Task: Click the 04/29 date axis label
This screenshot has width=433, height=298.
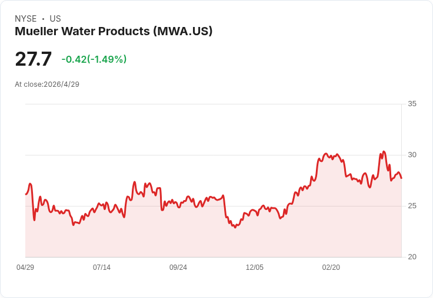Action: click(x=25, y=267)
